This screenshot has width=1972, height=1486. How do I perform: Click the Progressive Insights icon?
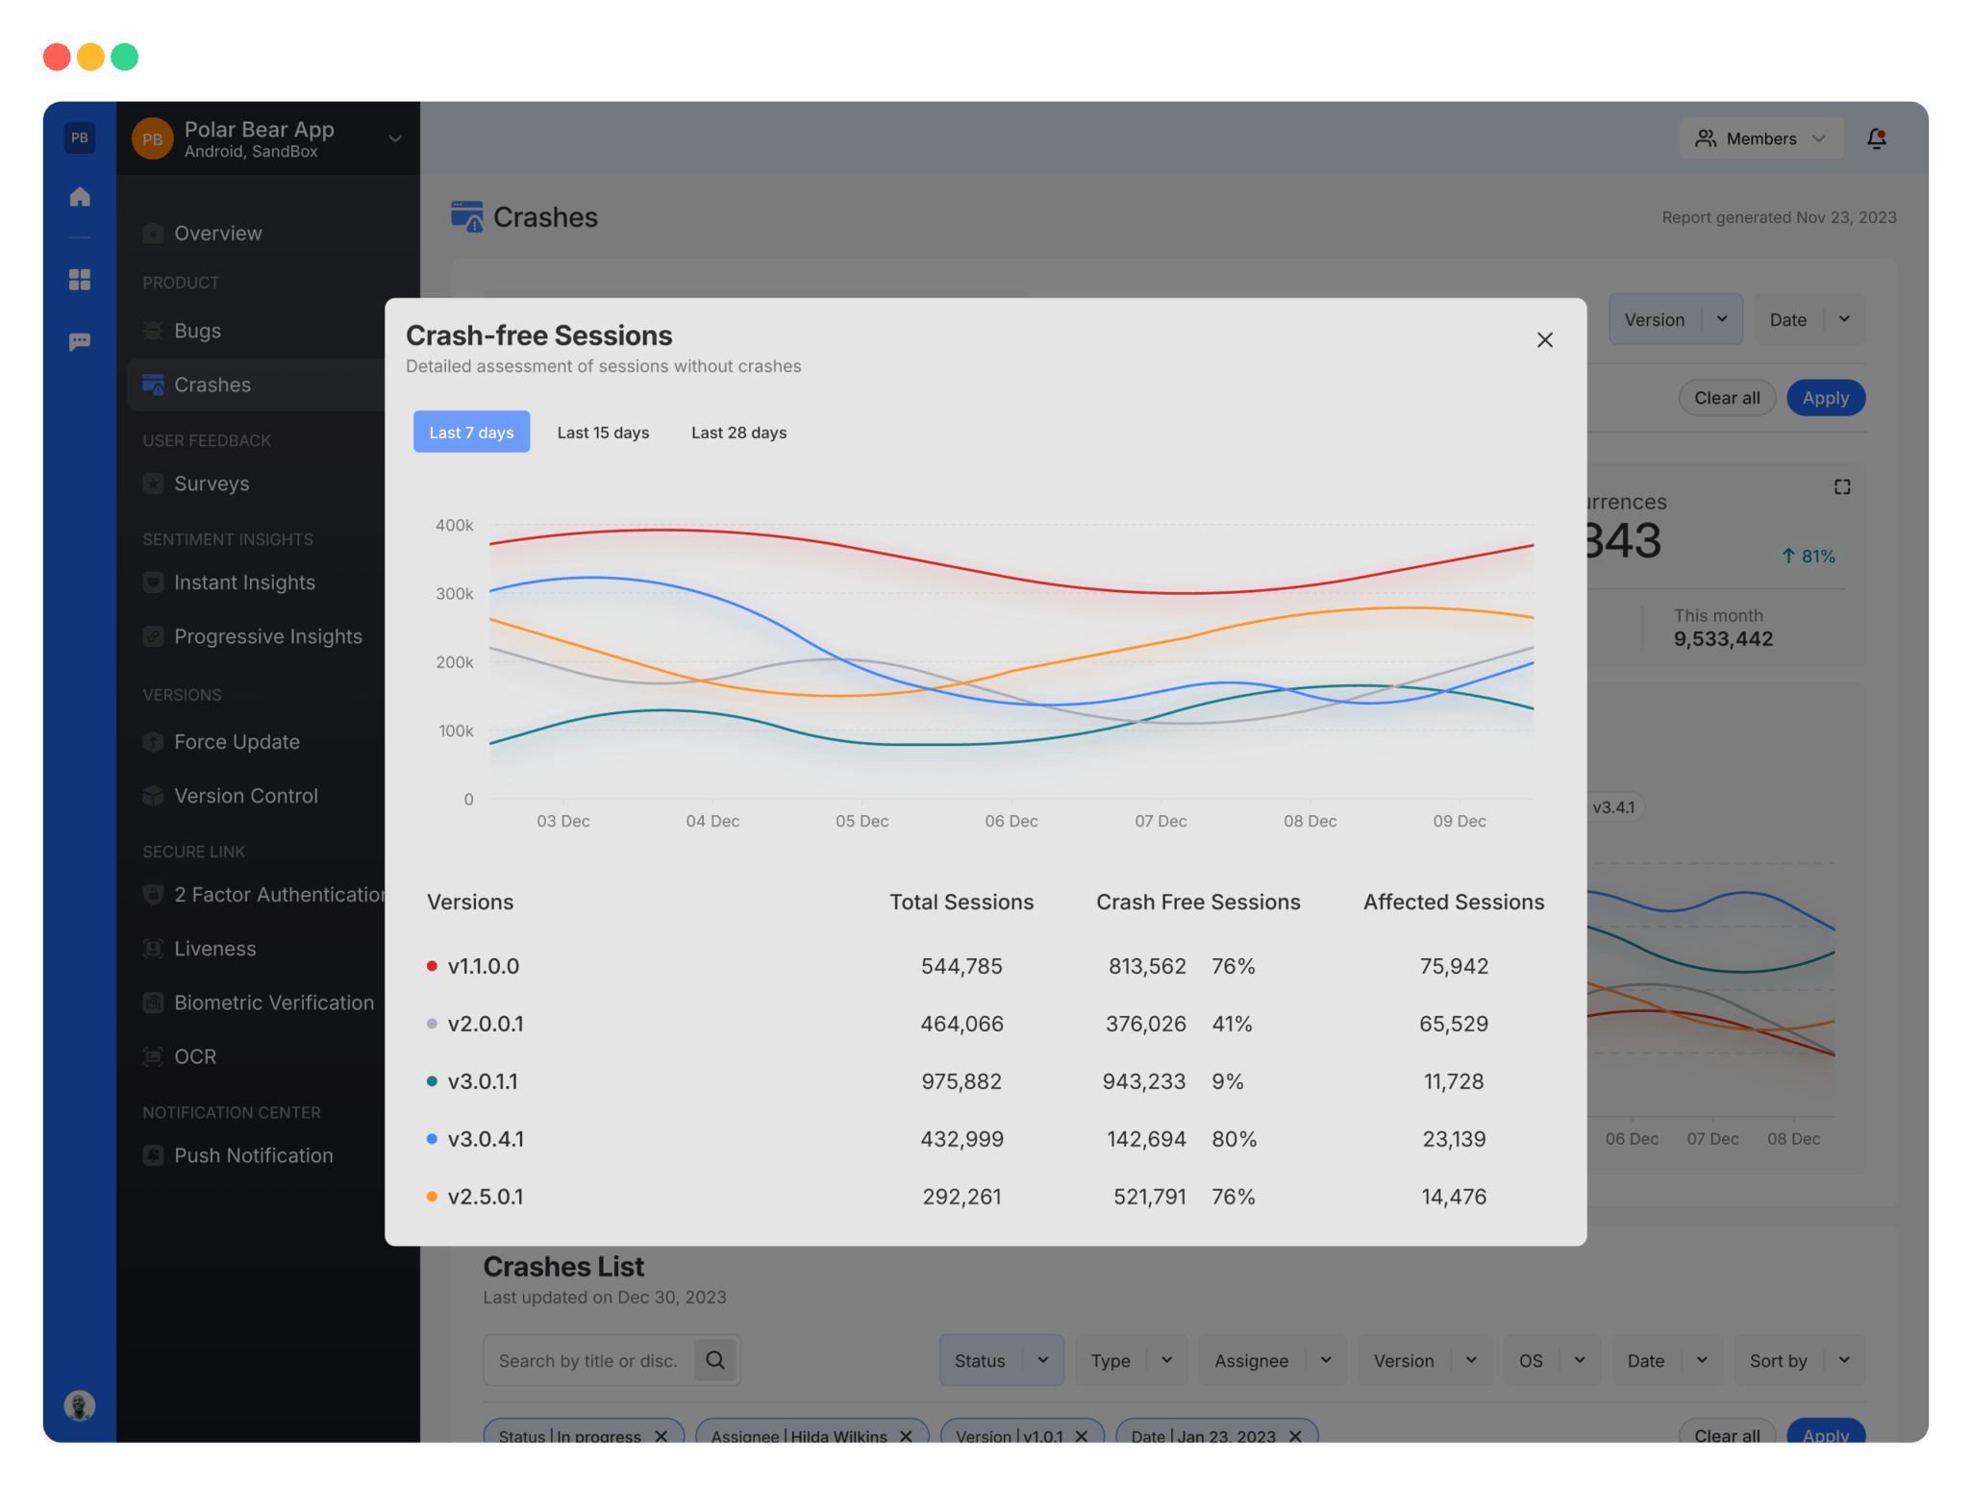coord(153,636)
